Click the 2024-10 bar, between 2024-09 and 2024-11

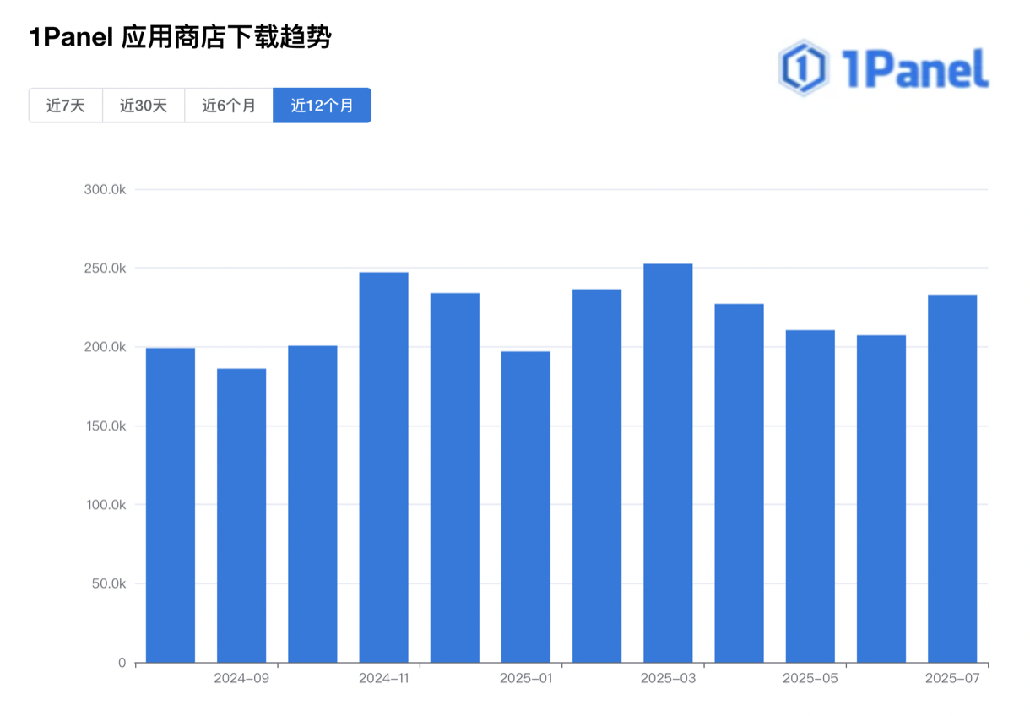pyautogui.click(x=312, y=504)
